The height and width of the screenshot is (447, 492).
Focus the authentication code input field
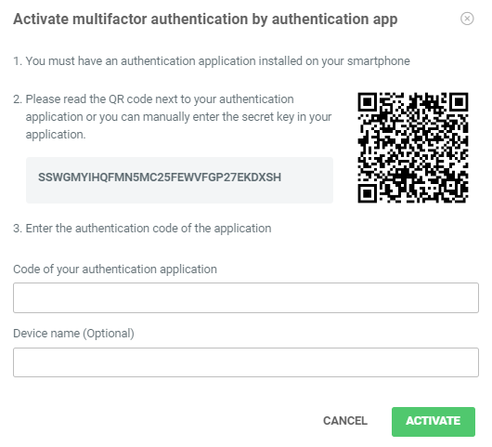point(246,297)
